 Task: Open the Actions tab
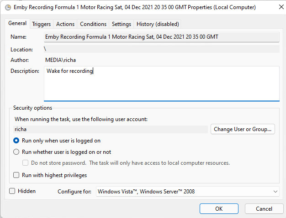pos(65,24)
